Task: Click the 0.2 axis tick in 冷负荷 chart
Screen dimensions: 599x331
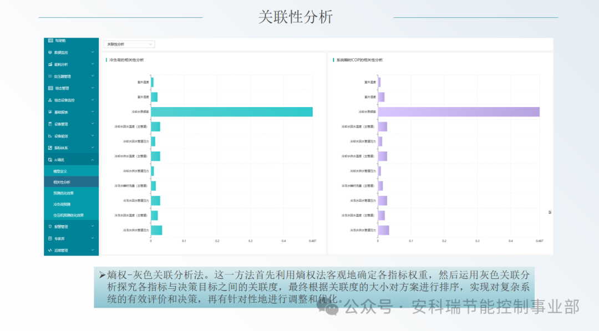Action: coord(217,241)
